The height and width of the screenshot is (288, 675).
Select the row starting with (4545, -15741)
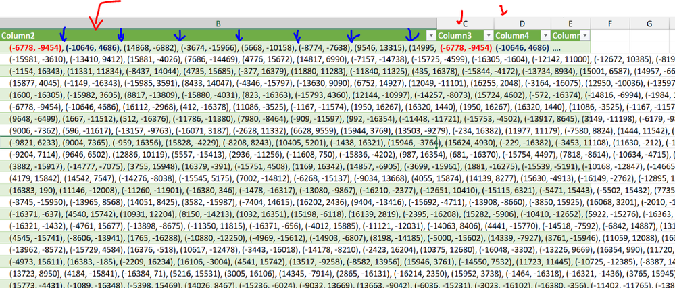[x=338, y=237]
